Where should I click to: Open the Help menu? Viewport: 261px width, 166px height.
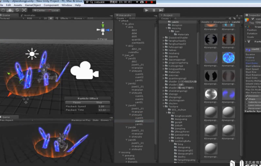[78, 5]
